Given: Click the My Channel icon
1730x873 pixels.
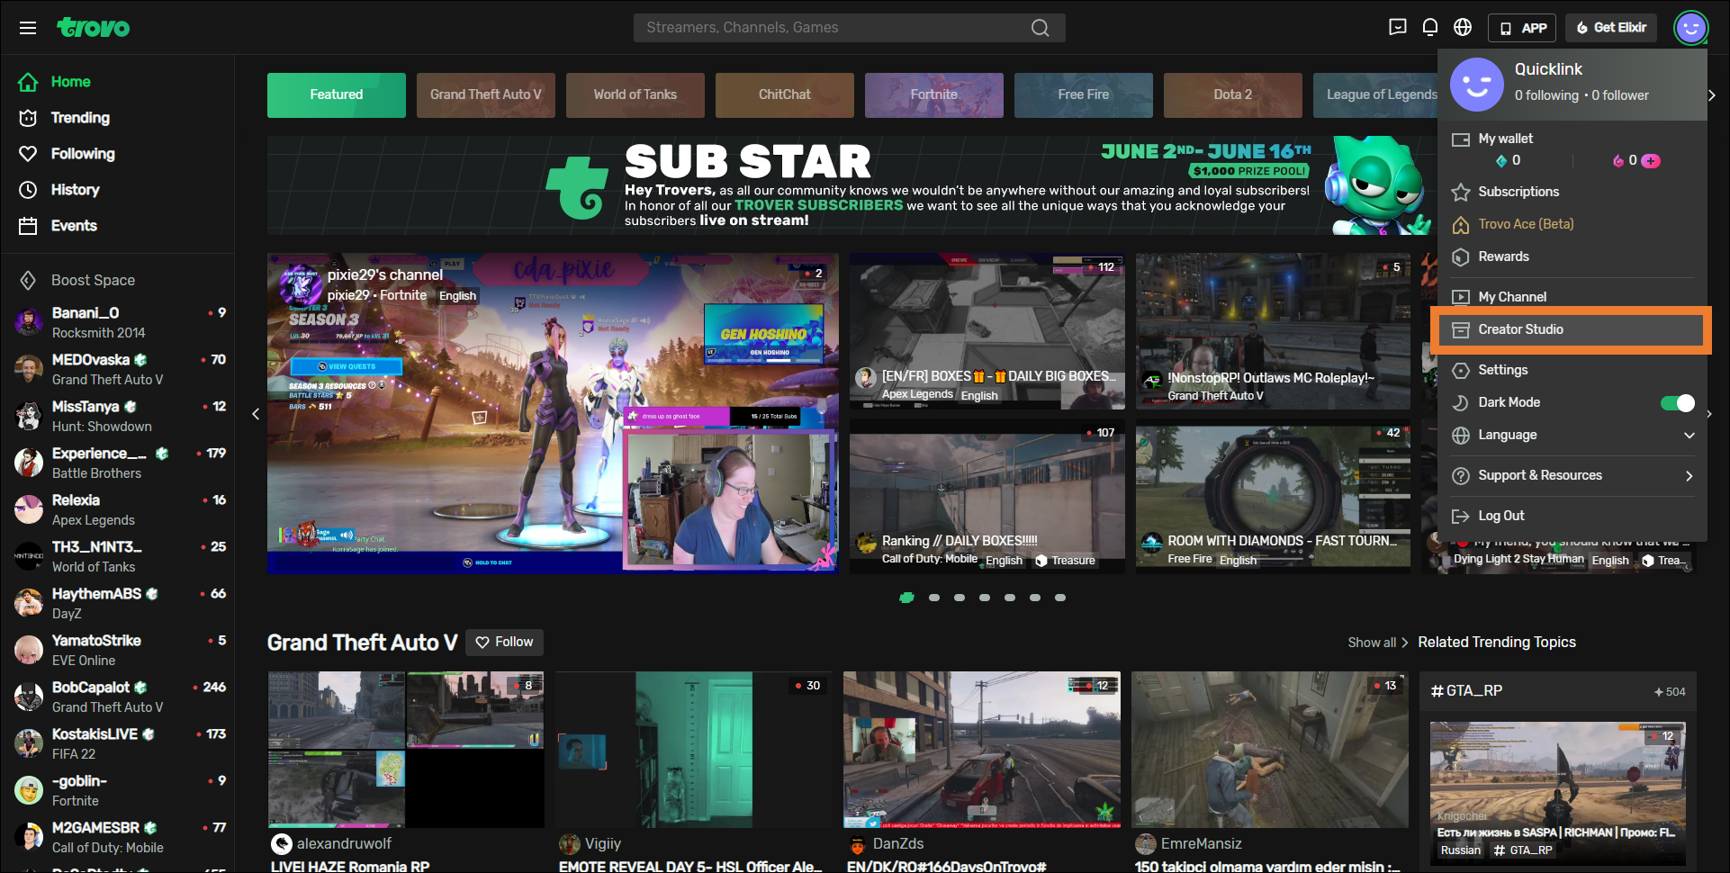Looking at the screenshot, I should (1461, 297).
